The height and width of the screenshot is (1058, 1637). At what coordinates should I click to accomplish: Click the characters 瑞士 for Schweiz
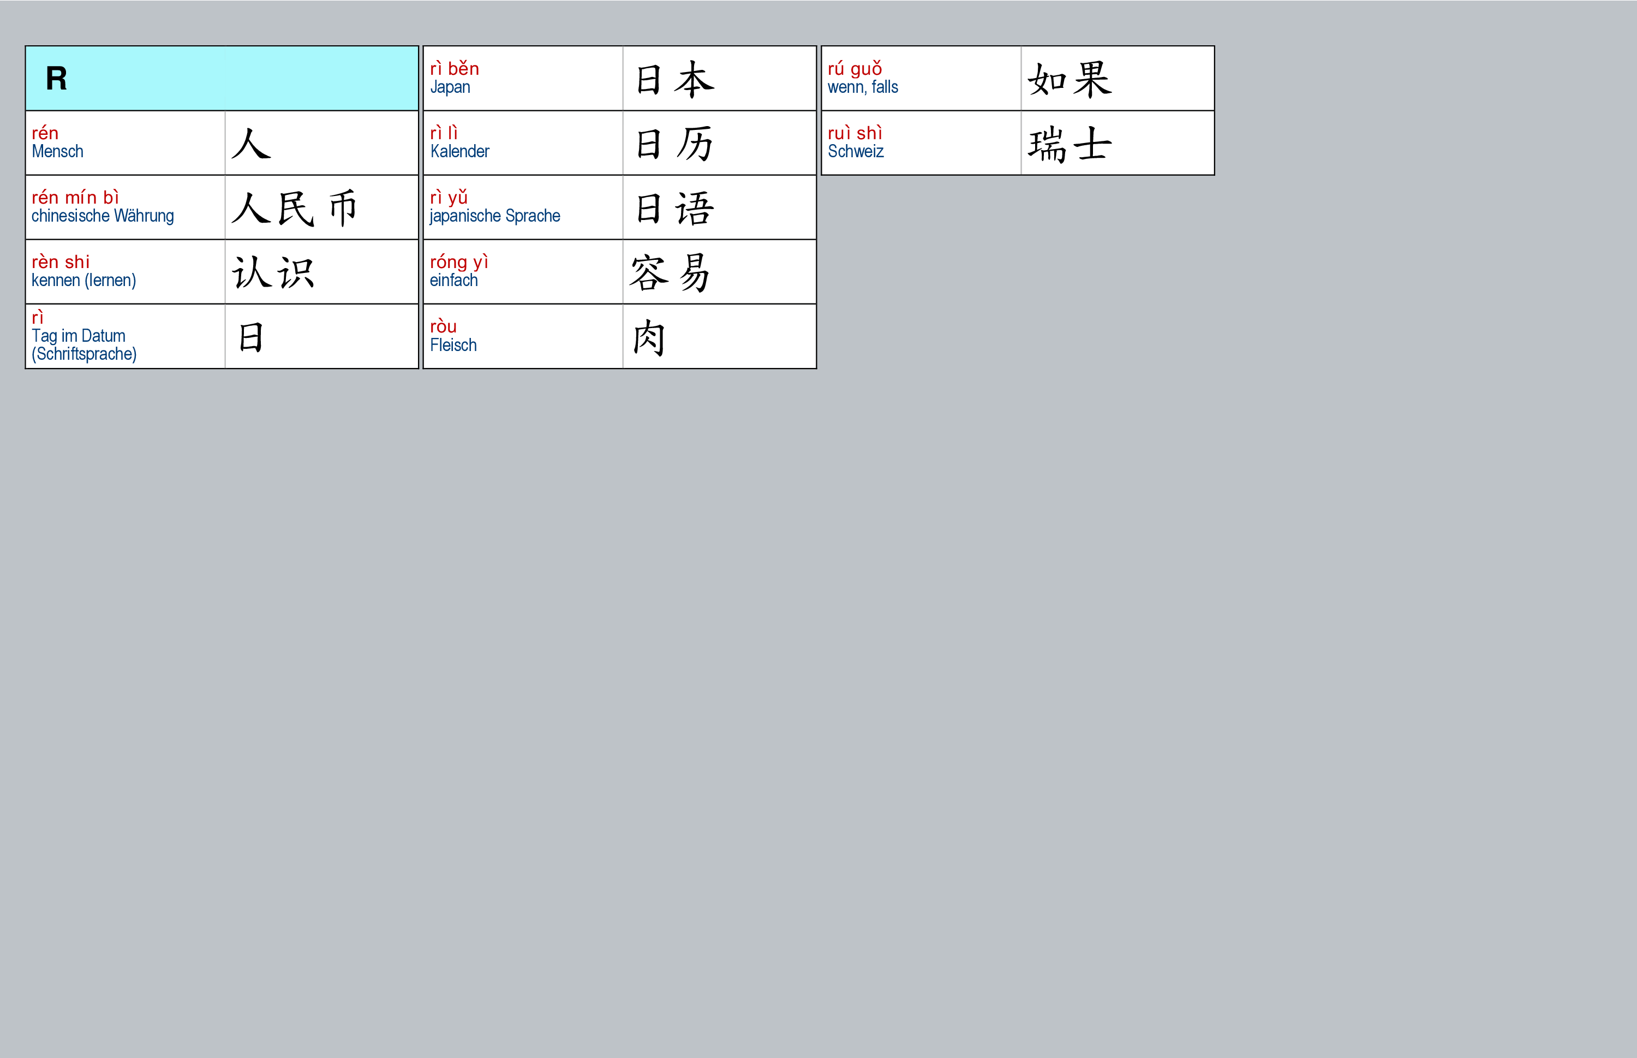(x=1070, y=144)
